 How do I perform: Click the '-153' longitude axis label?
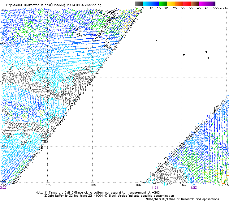(182, 185)
